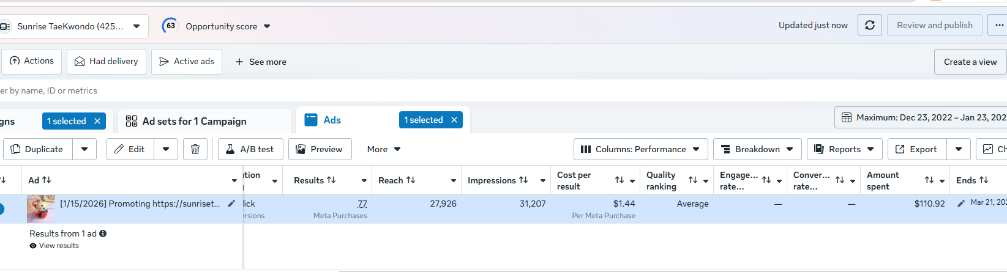
Task: Click the View results link
Action: pyautogui.click(x=59, y=246)
